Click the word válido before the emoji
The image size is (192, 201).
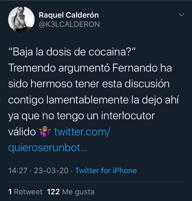[x=22, y=132]
